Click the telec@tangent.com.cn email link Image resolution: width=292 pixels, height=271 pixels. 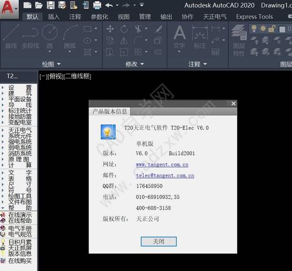pyautogui.click(x=165, y=176)
